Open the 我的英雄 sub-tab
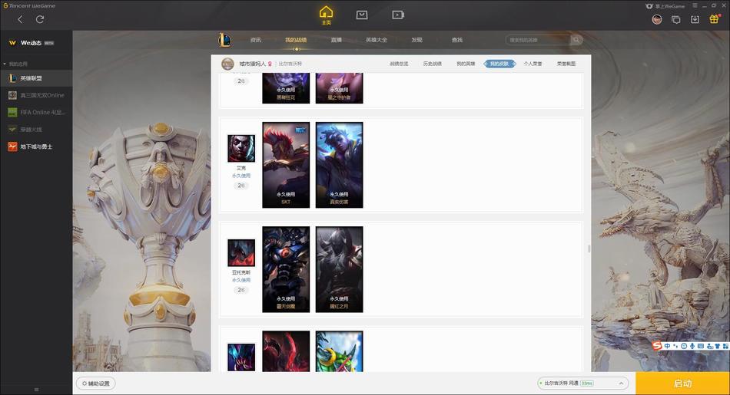The width and height of the screenshot is (730, 395). coord(466,64)
